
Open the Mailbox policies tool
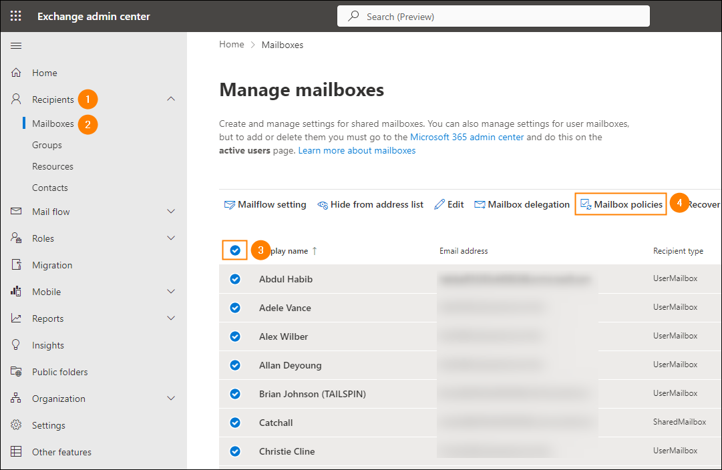tap(620, 204)
